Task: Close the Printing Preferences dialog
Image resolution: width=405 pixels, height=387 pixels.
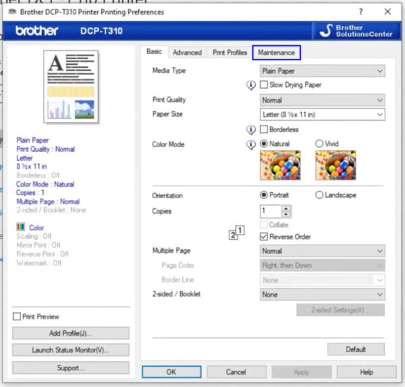Action: (x=387, y=12)
